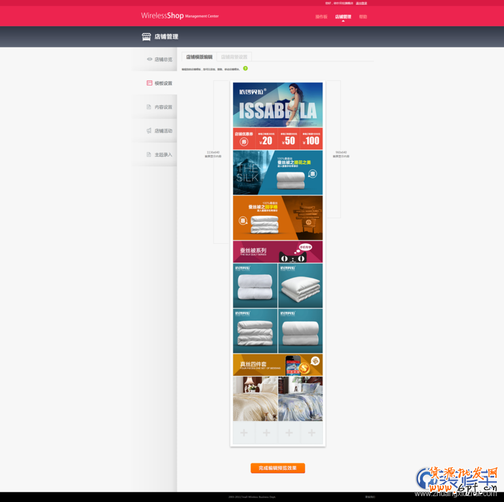Click the document icon beside 内容设置
The width and height of the screenshot is (504, 502).
[x=149, y=107]
